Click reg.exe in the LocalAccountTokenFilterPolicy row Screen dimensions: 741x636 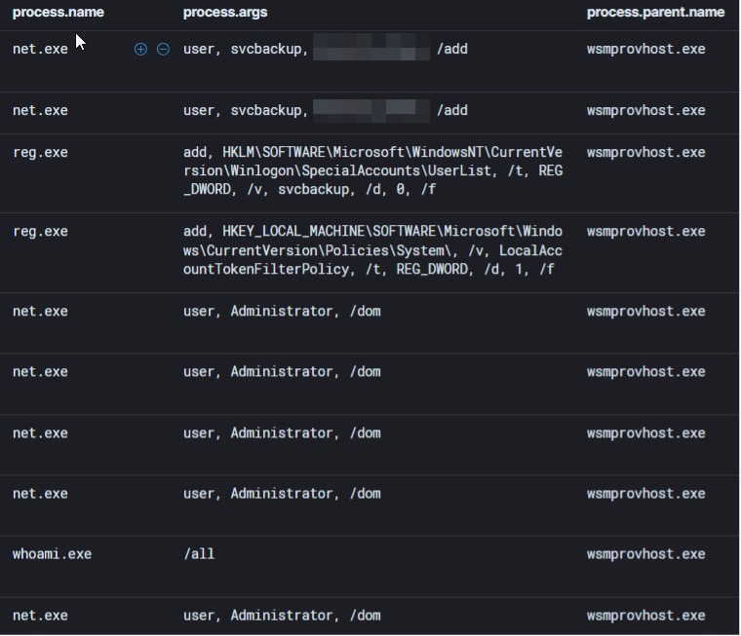[40, 232]
